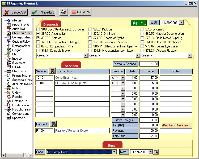199x159 pixels.
Task: Select Rx-Ophthalmic eye icon in sidebar
Action: [9, 109]
